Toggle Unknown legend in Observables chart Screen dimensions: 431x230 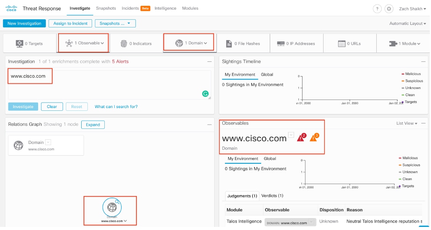[x=408, y=172]
